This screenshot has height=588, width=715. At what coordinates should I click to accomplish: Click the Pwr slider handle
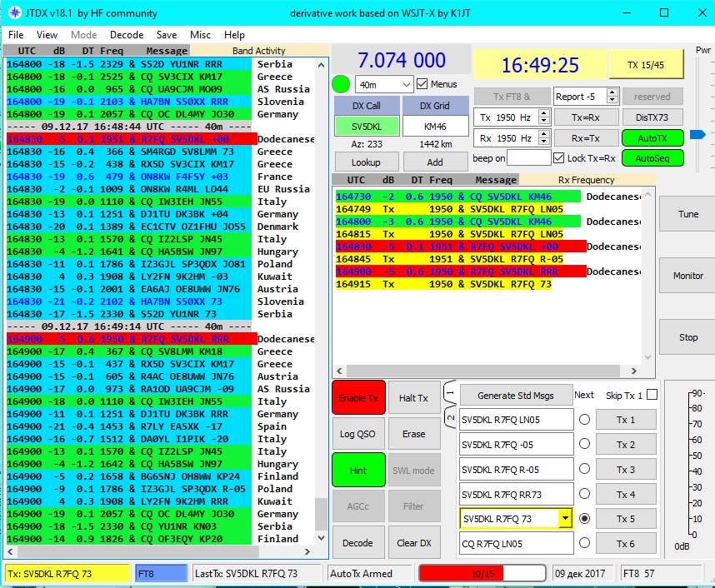point(697,134)
